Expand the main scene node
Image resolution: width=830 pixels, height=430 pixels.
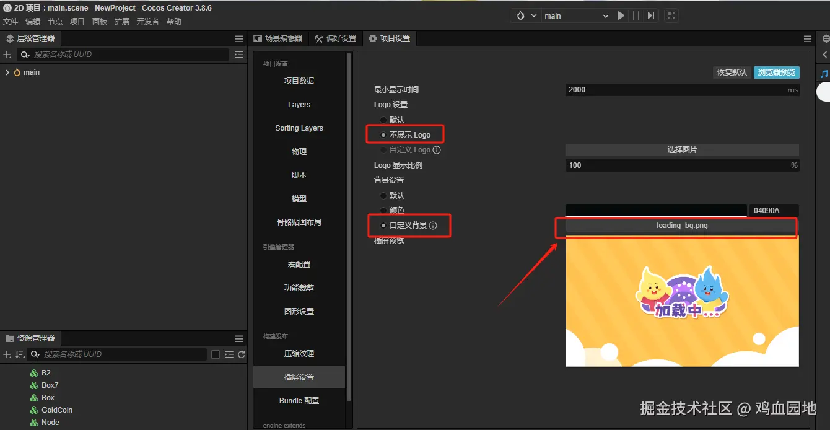coord(7,72)
